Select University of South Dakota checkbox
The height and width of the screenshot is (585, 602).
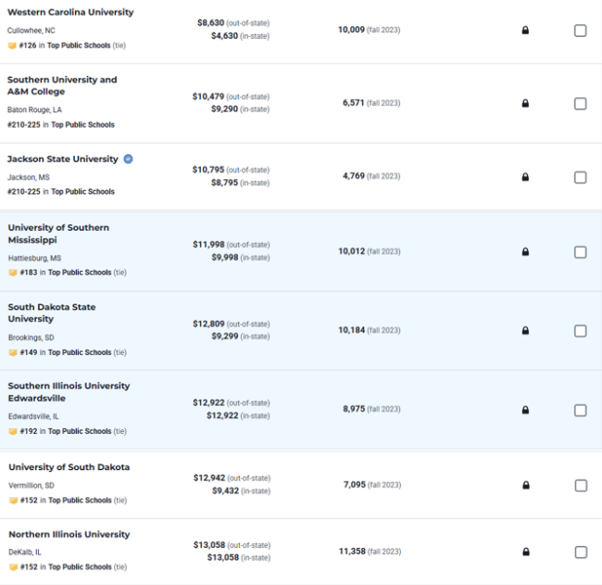pyautogui.click(x=581, y=486)
